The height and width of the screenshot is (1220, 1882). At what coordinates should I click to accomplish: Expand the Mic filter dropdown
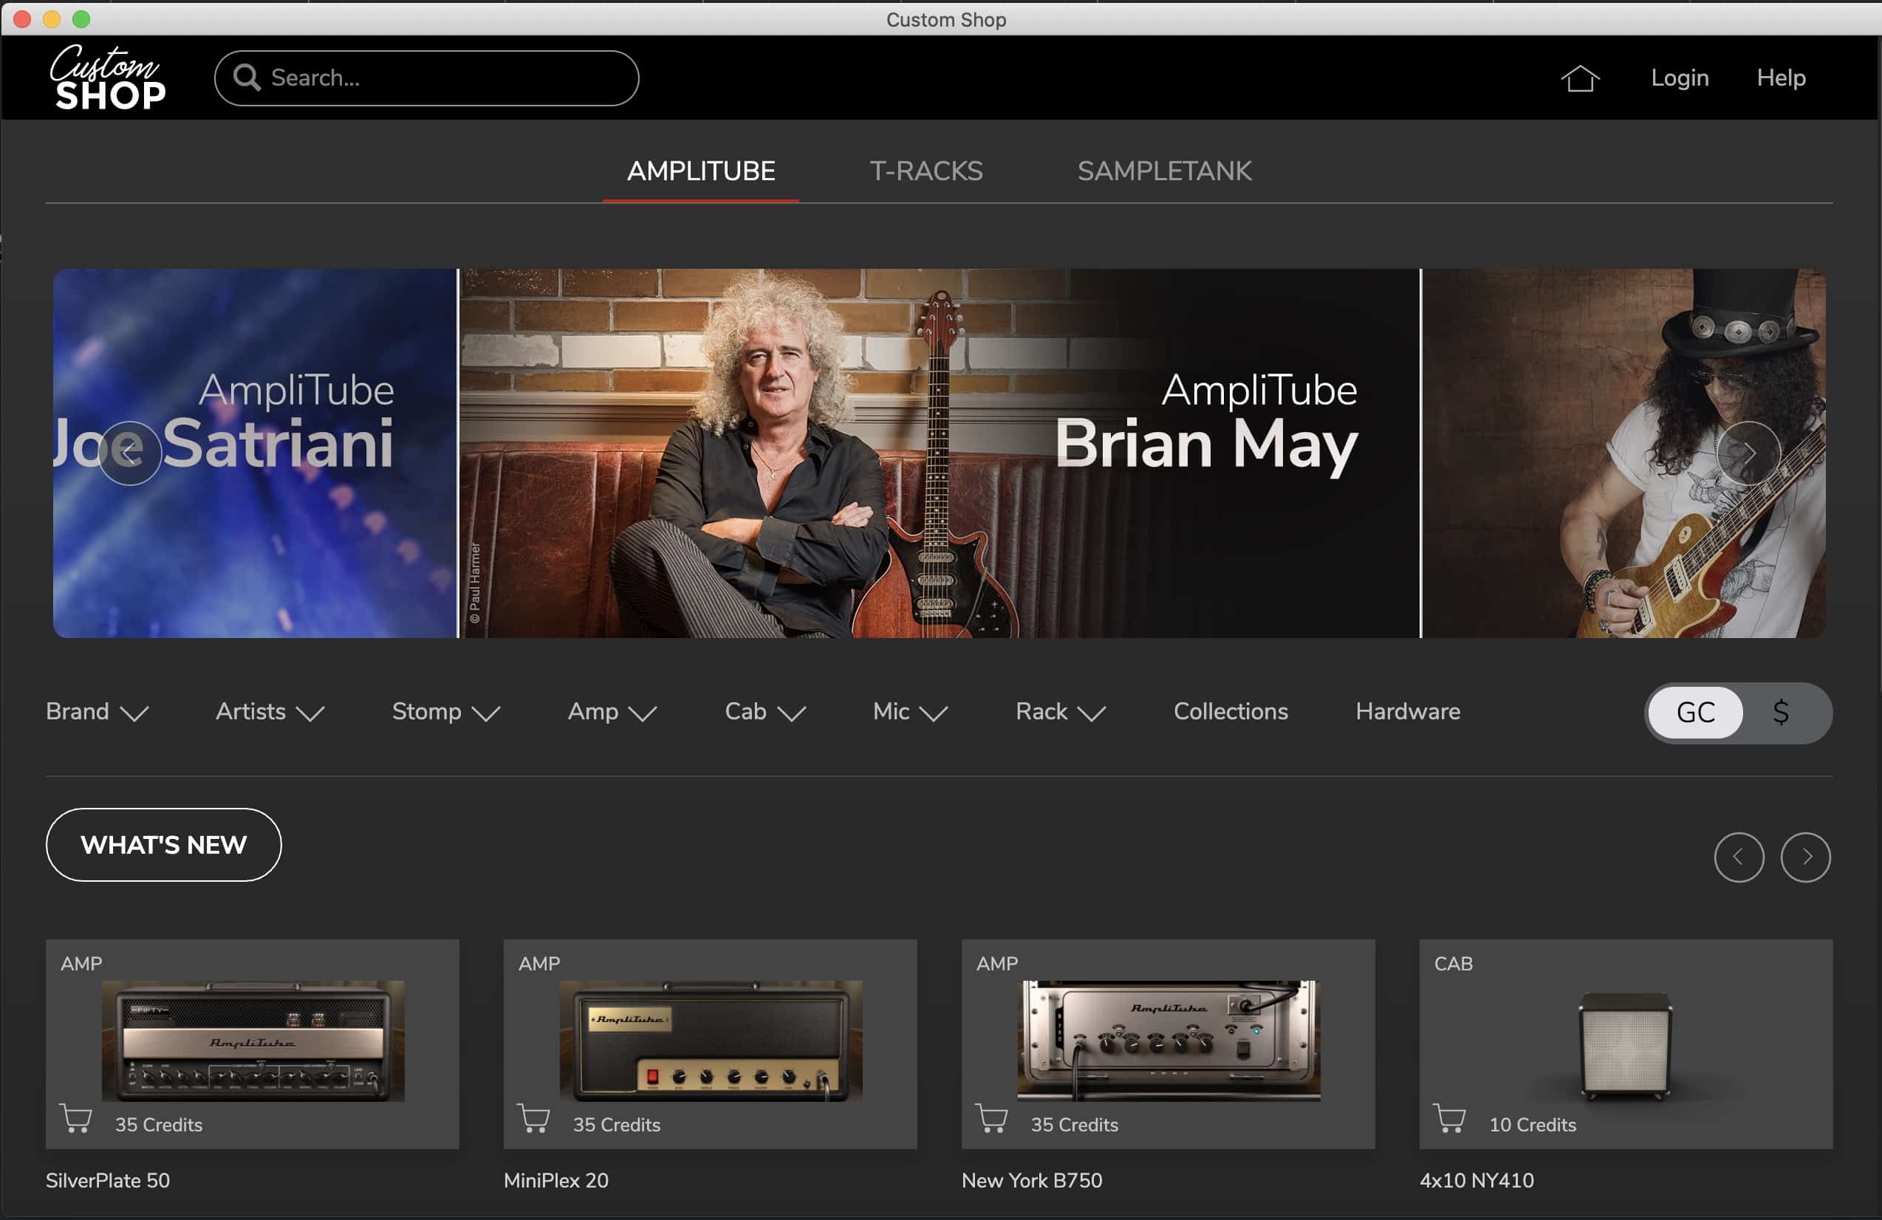[910, 712]
